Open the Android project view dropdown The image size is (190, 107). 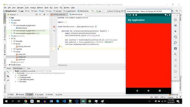pyautogui.click(x=12, y=15)
